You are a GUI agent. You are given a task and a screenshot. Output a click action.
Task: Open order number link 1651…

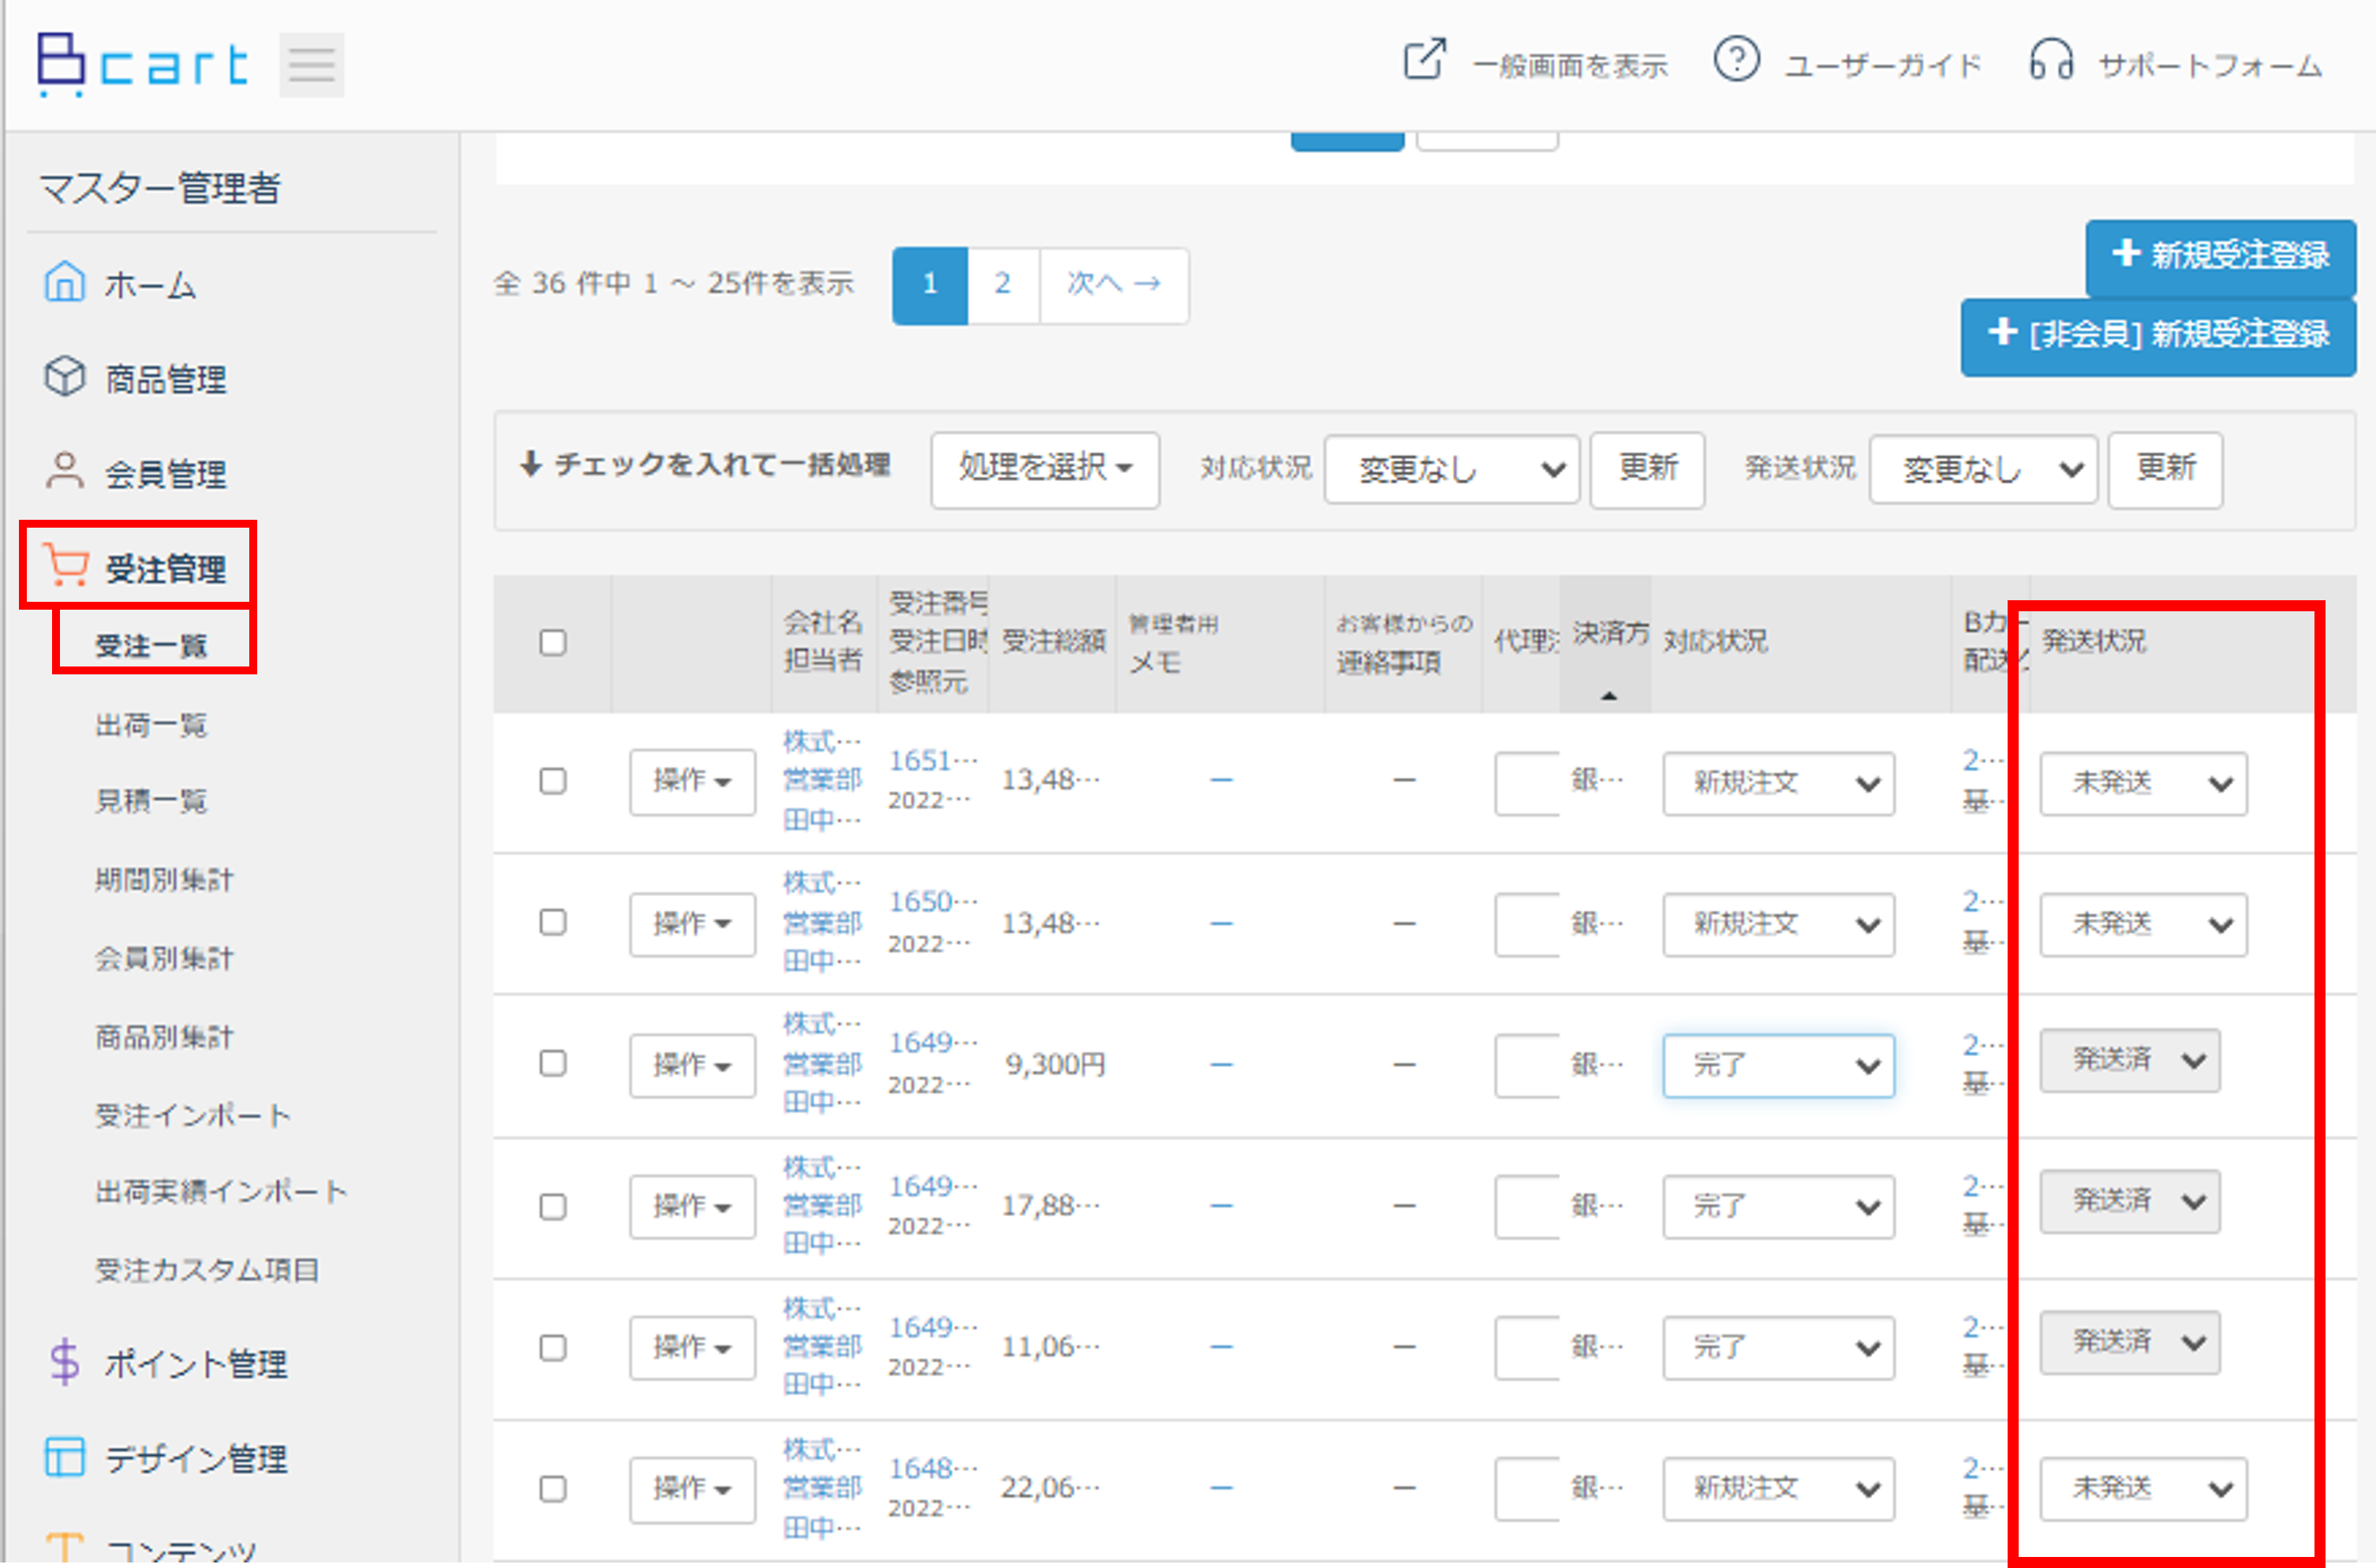[933, 761]
